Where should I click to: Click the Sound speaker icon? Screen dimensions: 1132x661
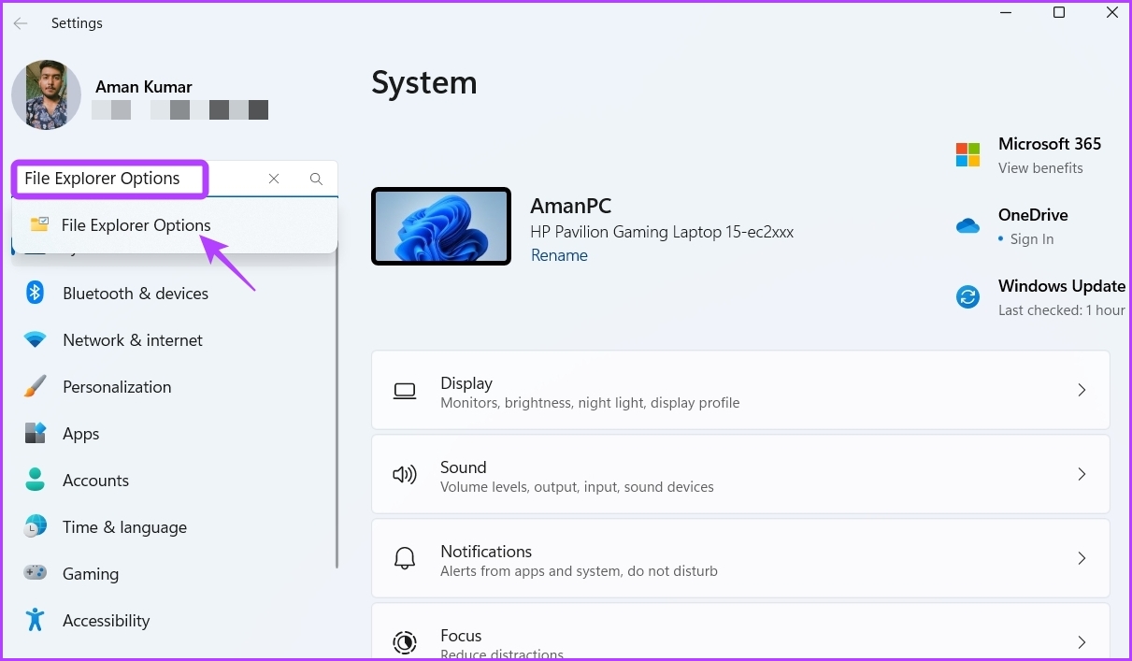[x=405, y=475]
